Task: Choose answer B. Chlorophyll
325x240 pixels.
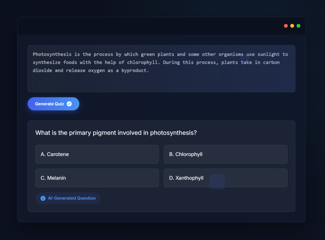Action: coord(225,154)
